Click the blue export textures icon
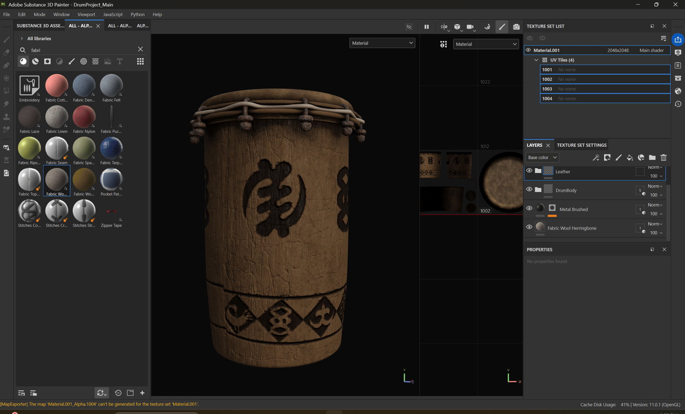The image size is (685, 414). [x=678, y=39]
